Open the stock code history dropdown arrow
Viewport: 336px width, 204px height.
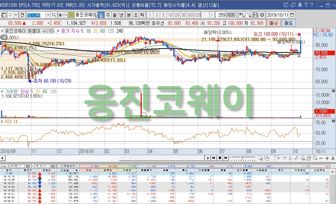[48, 15]
